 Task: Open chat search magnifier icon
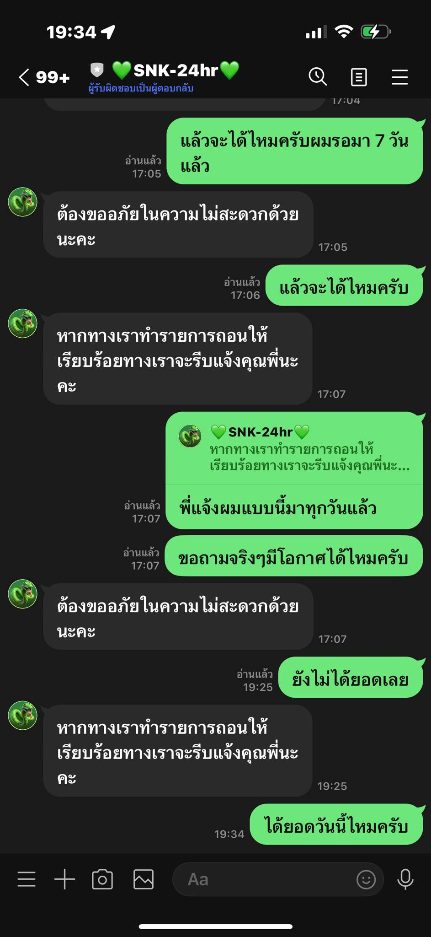coord(318,76)
